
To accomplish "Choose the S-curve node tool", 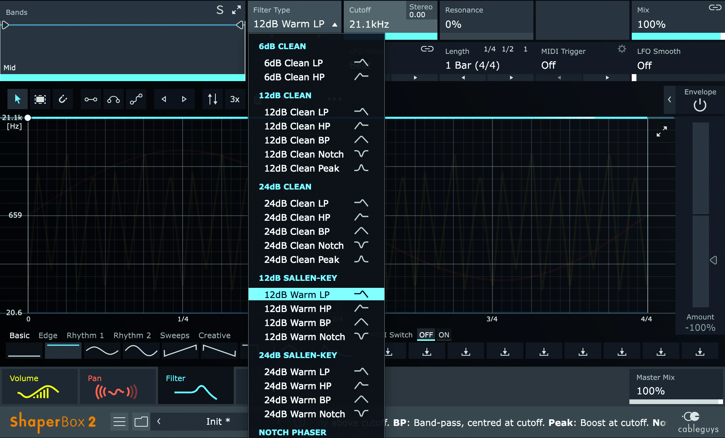I will [x=136, y=99].
